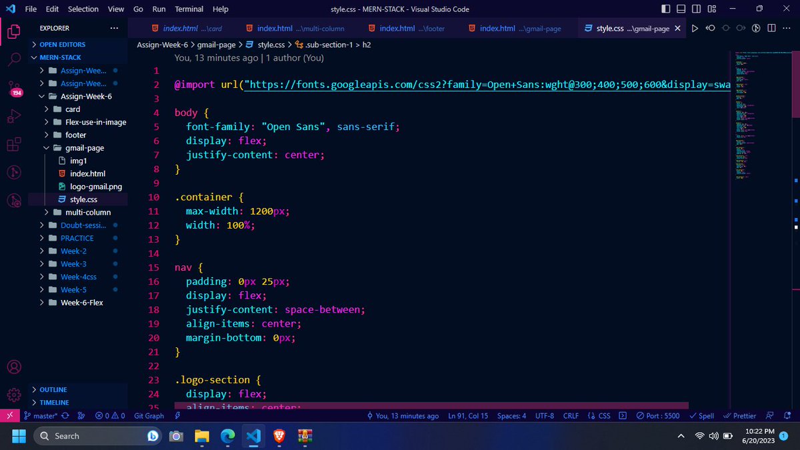Open Visual Studio Code from Windows taskbar

pyautogui.click(x=253, y=436)
